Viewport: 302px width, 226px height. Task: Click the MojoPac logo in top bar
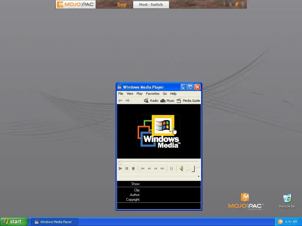(x=75, y=4)
